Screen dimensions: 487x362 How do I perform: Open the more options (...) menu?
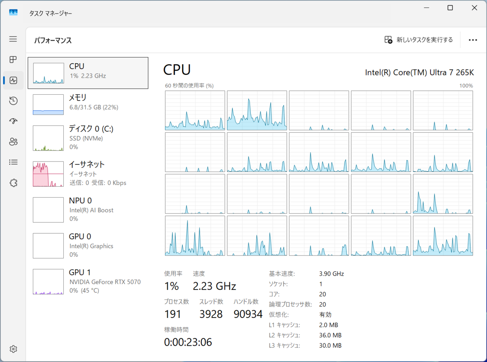(x=473, y=40)
